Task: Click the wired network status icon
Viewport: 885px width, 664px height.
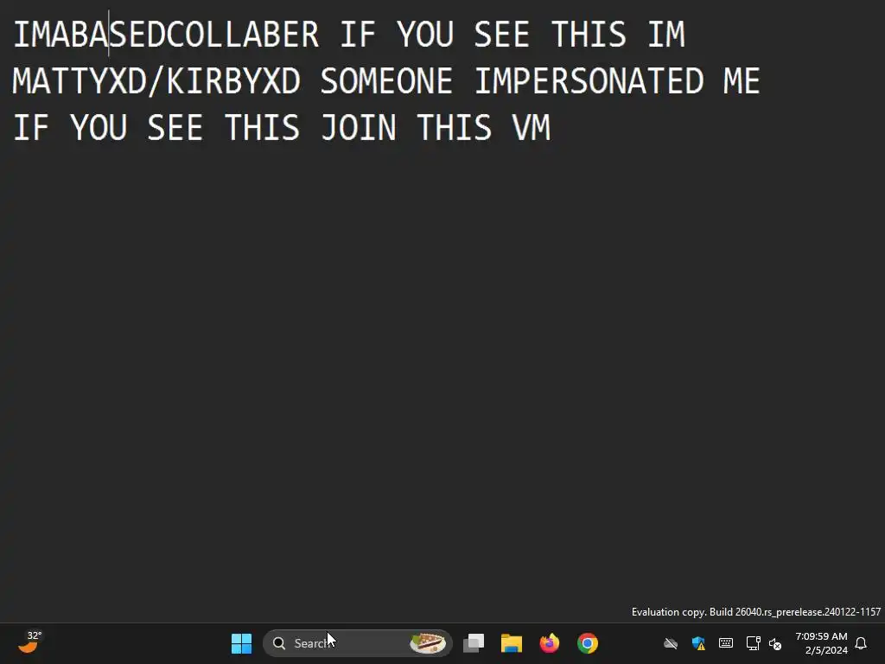Action: click(x=753, y=643)
